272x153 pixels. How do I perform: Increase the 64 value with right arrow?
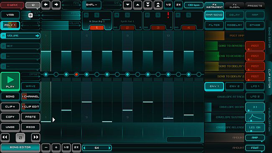[x=109, y=148]
